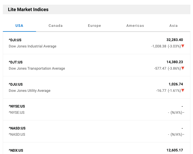This screenshot has height=154, width=193.
Task: Select Dow Jones Transportation Average name
Action: 37,68
